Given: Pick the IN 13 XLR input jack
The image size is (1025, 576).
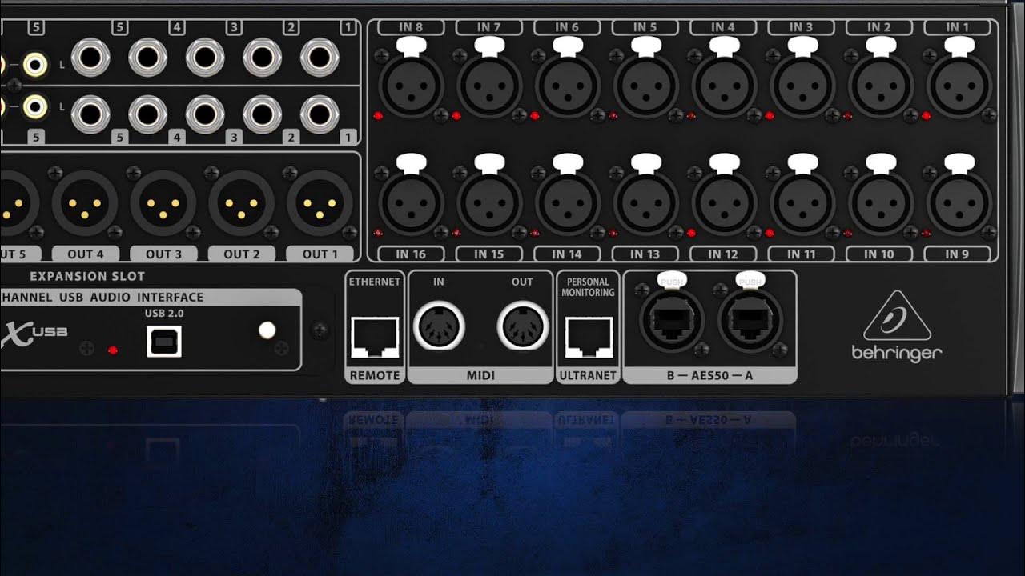Looking at the screenshot, I should click(x=646, y=203).
